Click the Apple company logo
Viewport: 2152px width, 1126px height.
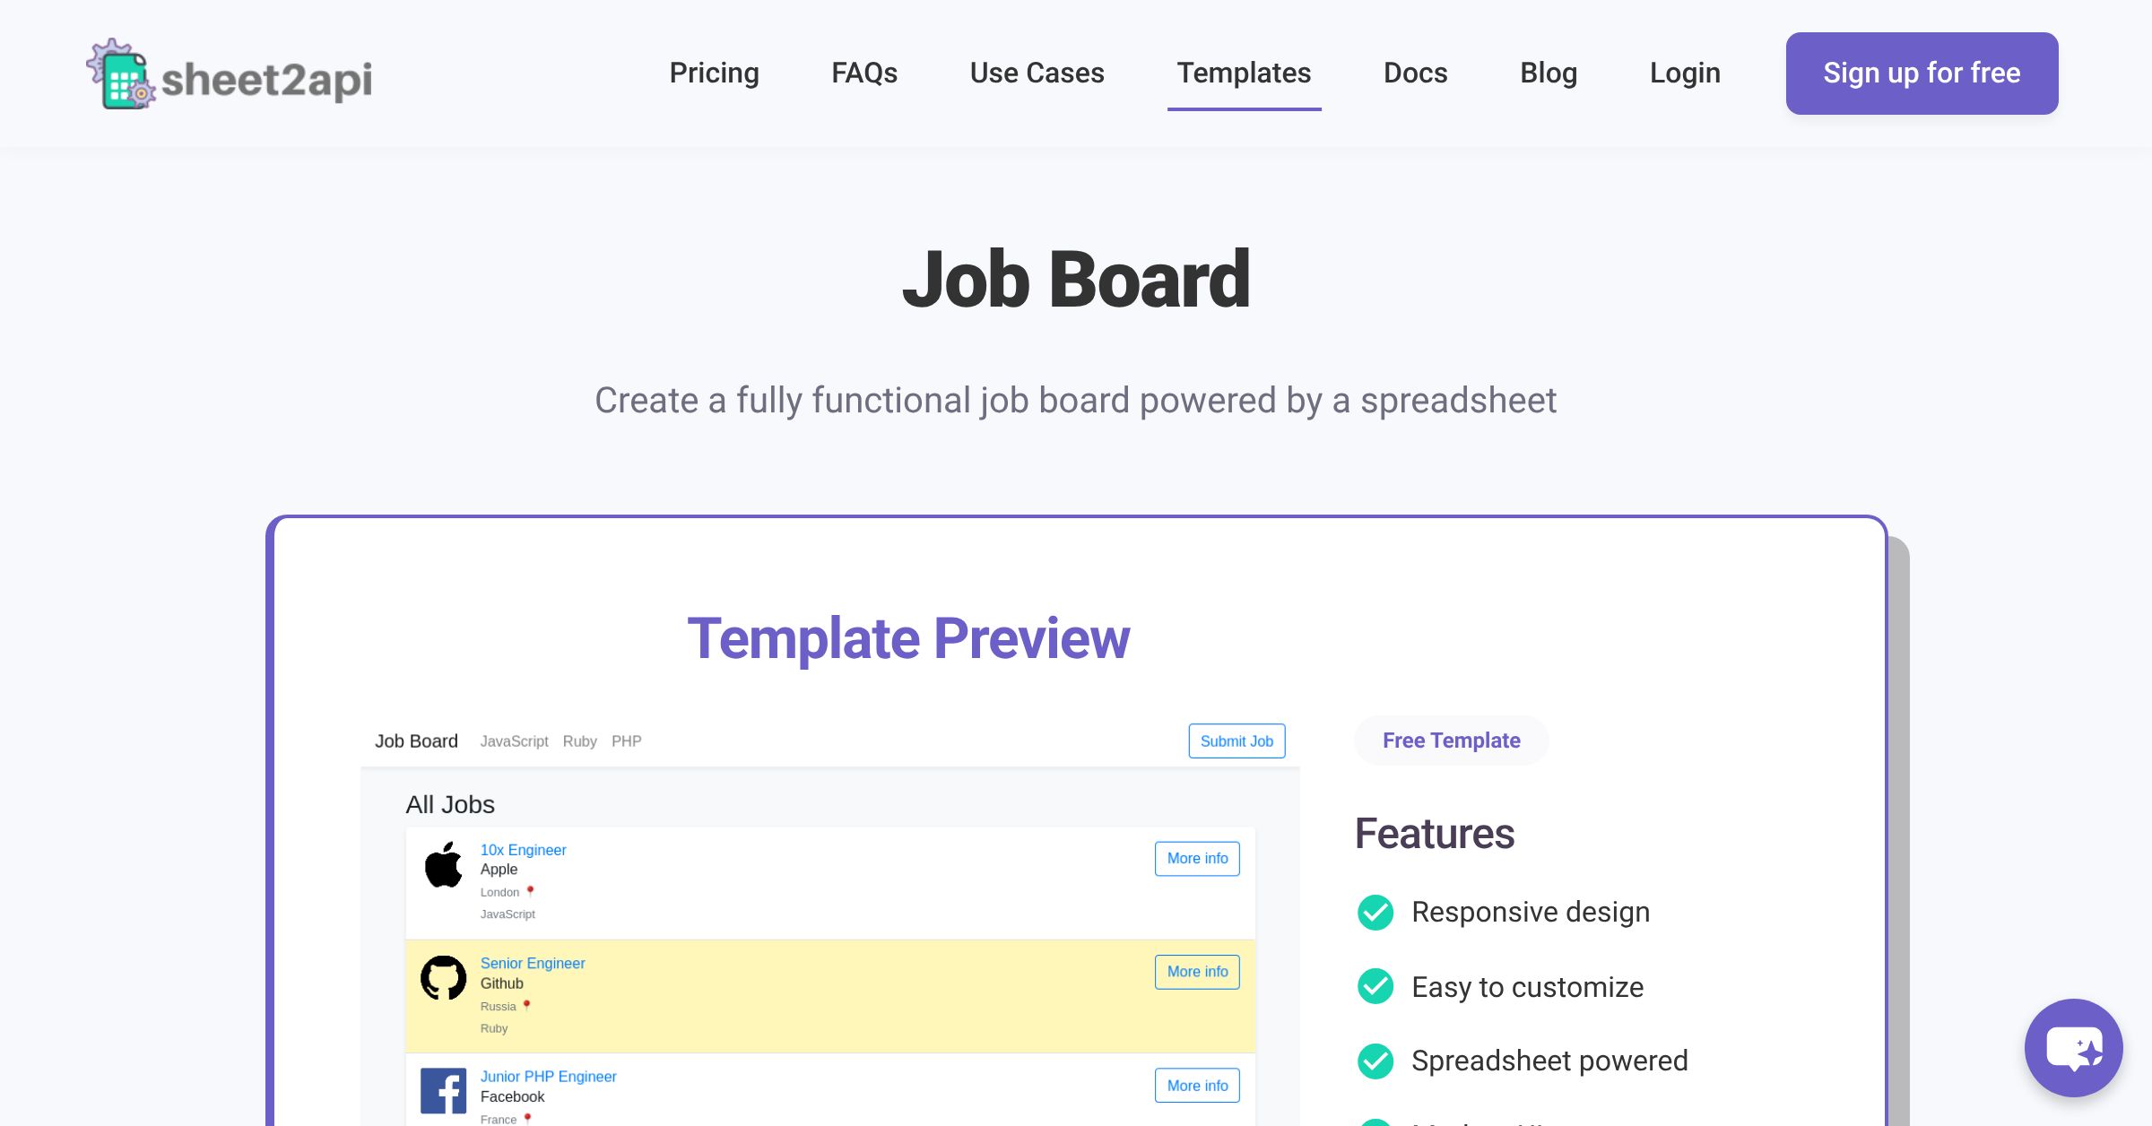[x=444, y=865]
